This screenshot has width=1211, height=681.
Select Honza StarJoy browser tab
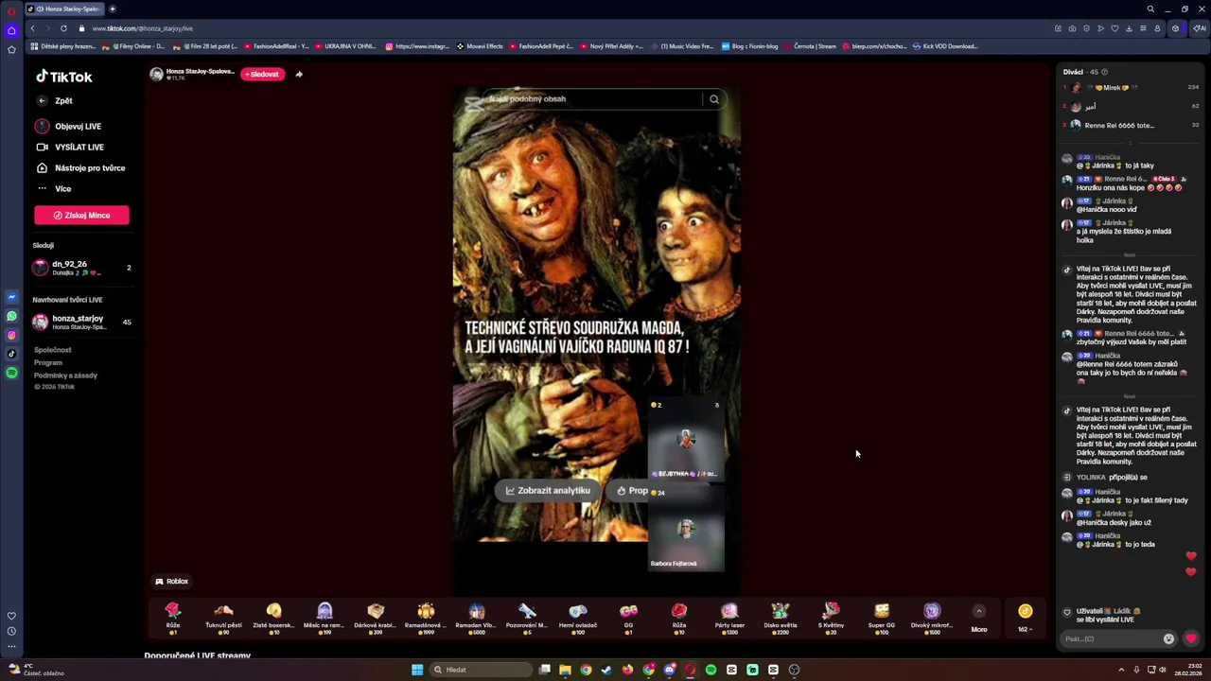[x=64, y=9]
